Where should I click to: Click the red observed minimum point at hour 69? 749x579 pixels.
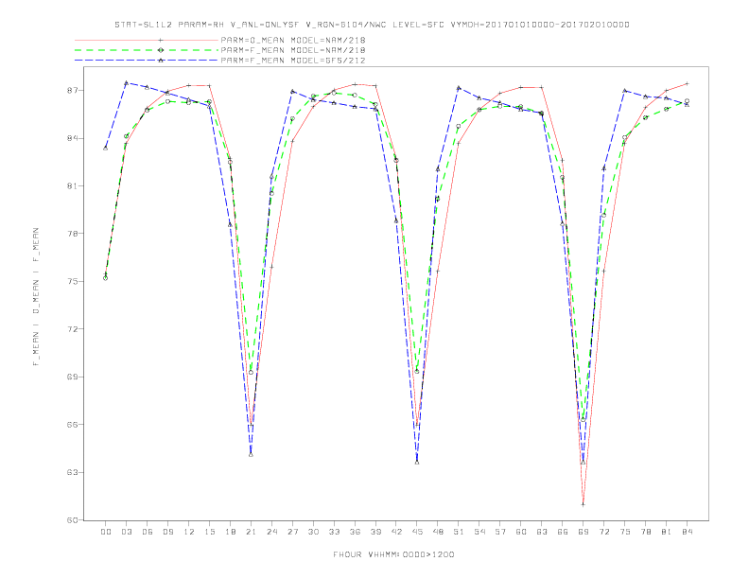(584, 504)
